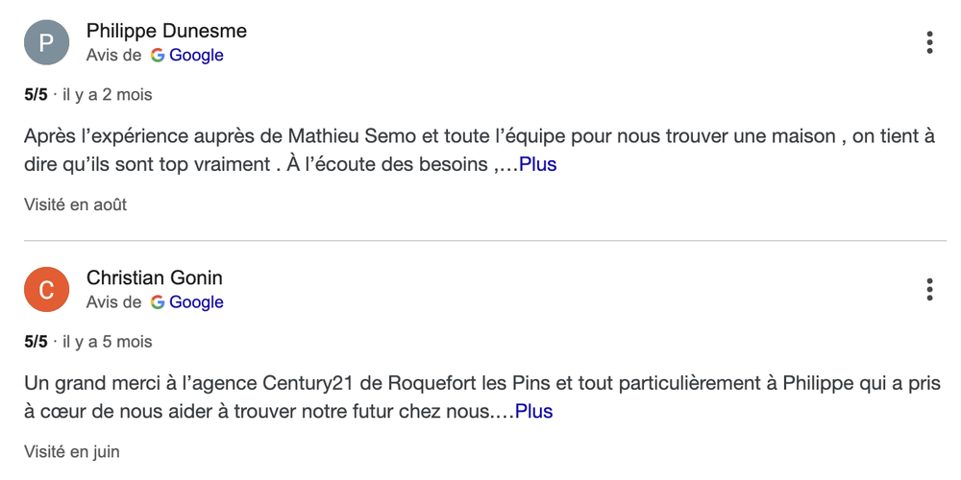Viewport: 961px width, 480px height.
Task: Open the options menu for Christian Gonin's review
Action: [929, 289]
